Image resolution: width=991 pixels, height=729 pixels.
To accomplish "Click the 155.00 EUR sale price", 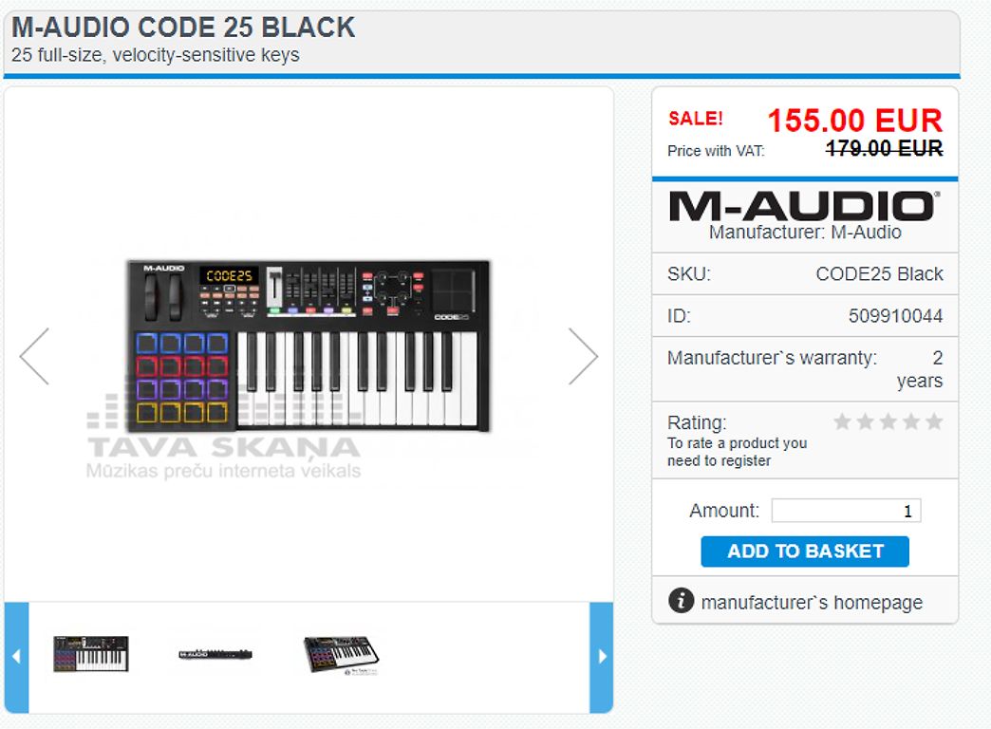I will tap(854, 121).
